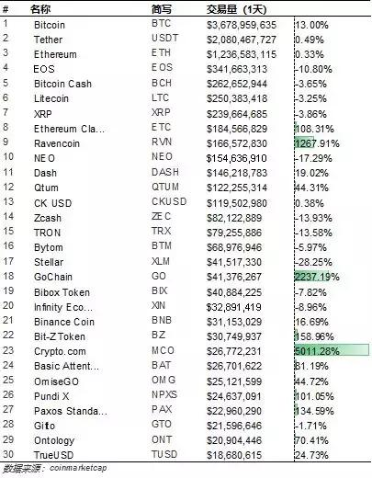Select Ethereum volume $1,236,583,115
Image resolution: width=372 pixels, height=478 pixels.
(x=242, y=54)
